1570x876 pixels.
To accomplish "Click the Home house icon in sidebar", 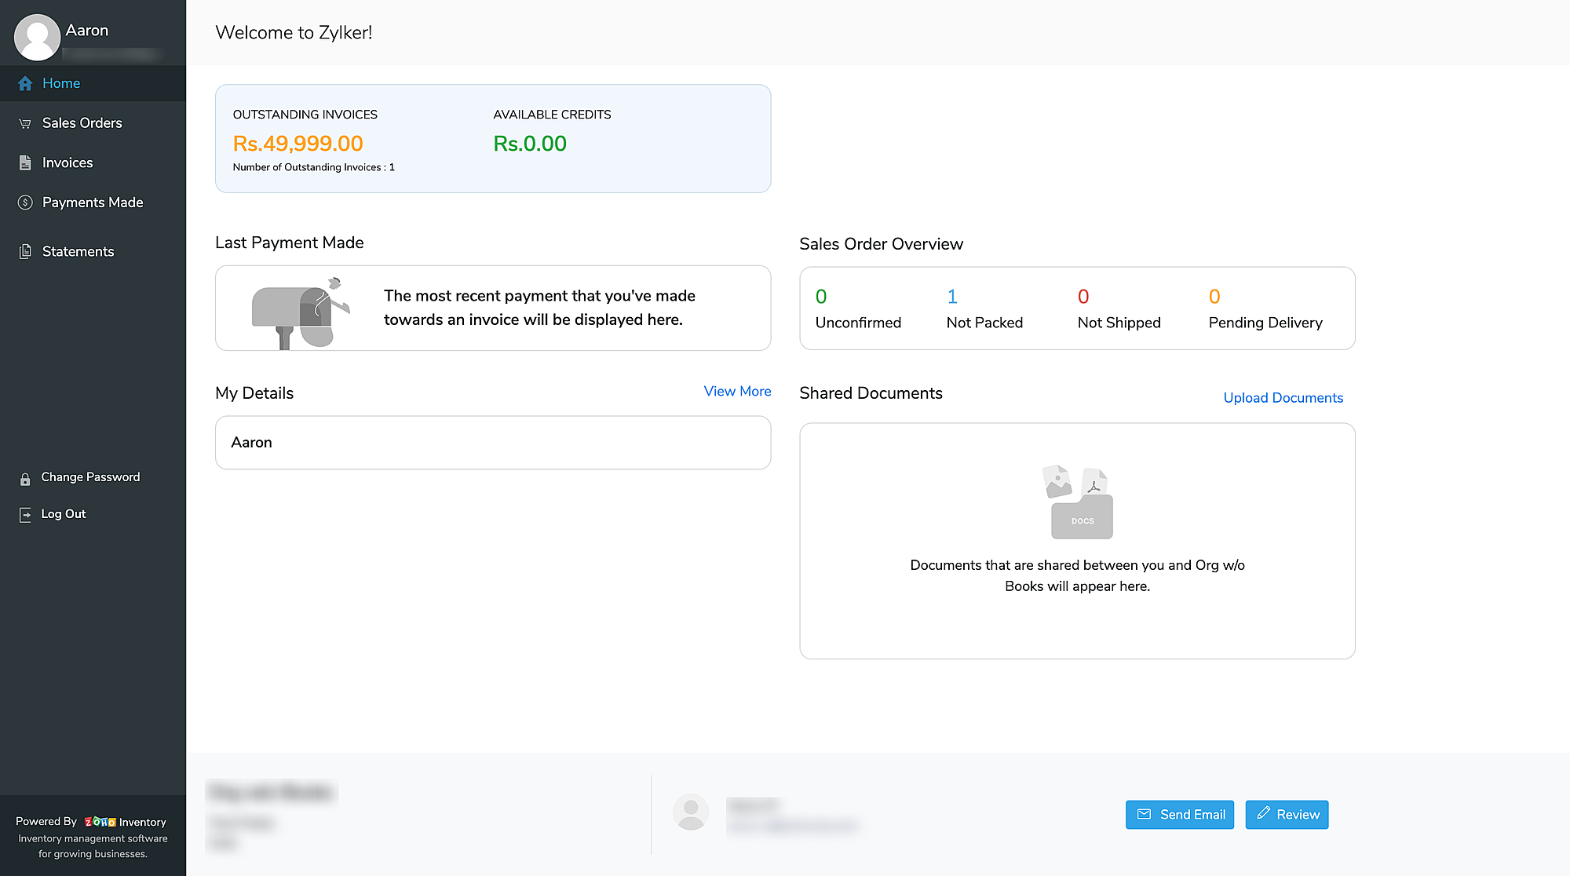I will pyautogui.click(x=25, y=83).
